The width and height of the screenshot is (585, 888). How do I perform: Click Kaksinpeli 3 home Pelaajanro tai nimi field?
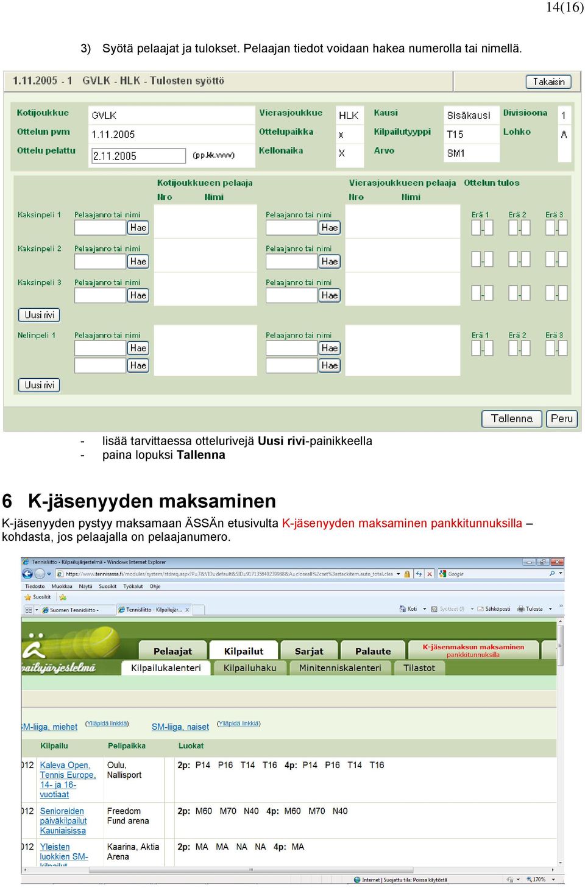click(101, 295)
